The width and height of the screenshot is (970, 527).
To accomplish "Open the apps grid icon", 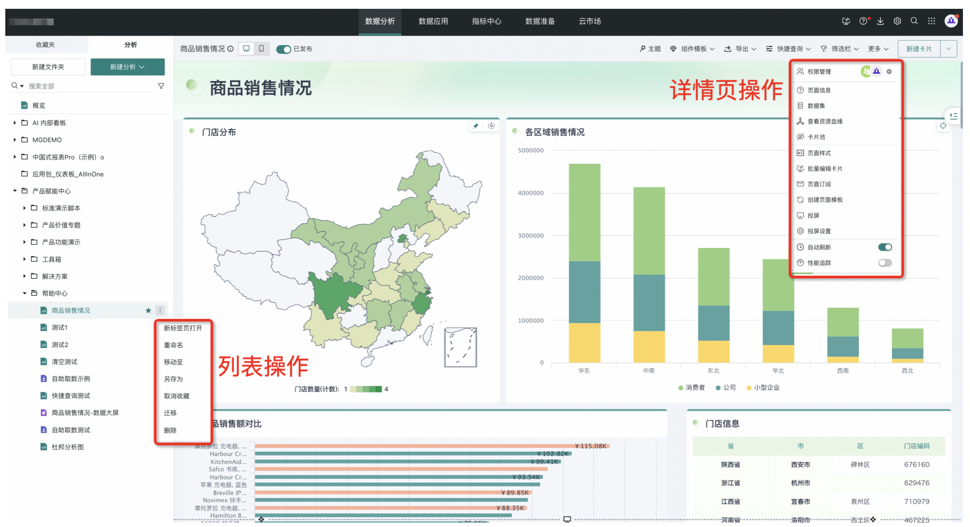I will coord(931,21).
